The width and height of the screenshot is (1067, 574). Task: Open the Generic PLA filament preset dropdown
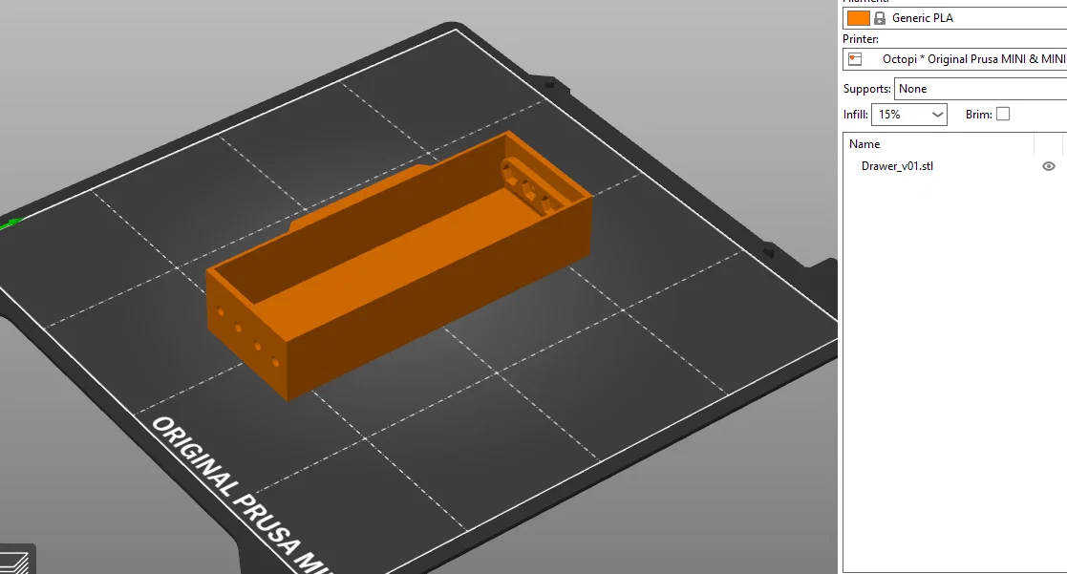955,17
